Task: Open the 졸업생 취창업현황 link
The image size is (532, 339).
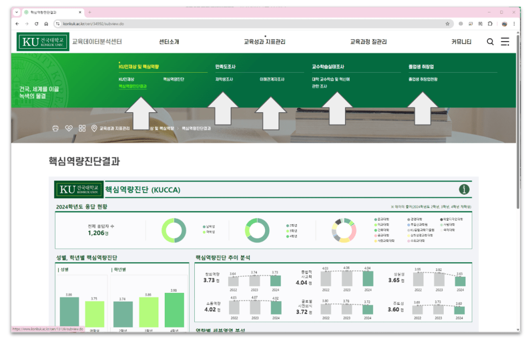Action: 423,79
